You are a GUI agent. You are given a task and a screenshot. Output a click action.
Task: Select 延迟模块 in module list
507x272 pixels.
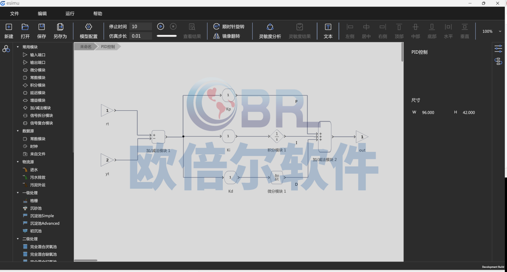click(x=38, y=93)
